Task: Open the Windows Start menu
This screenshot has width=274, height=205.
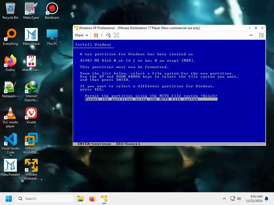Action: (x=9, y=199)
